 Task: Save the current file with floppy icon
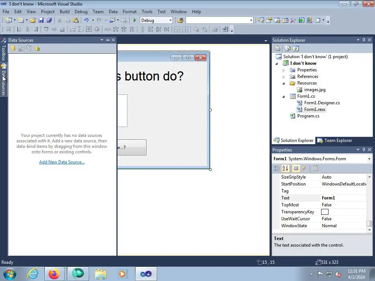[41, 20]
